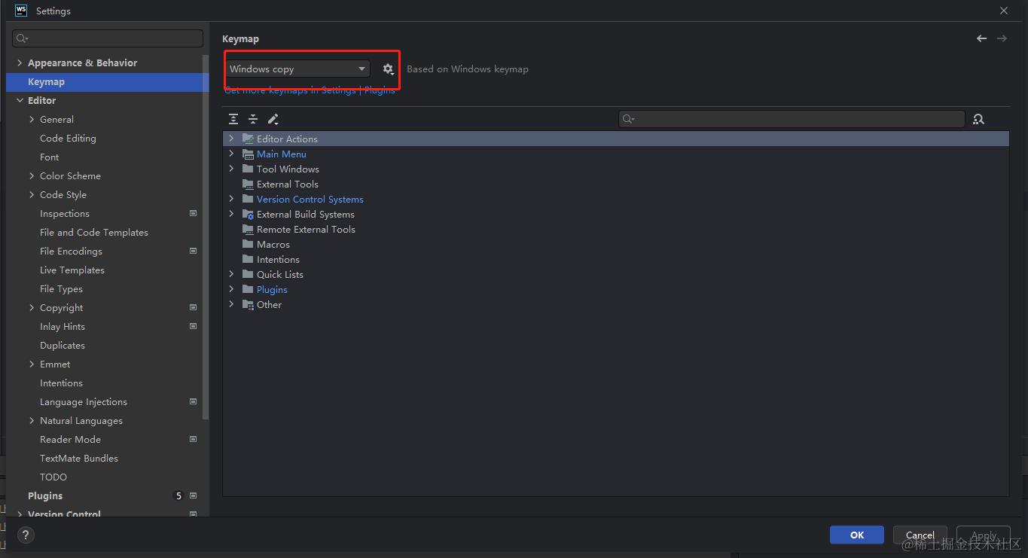This screenshot has width=1028, height=558.
Task: Open the Windows copy keymap dropdown
Action: point(297,69)
